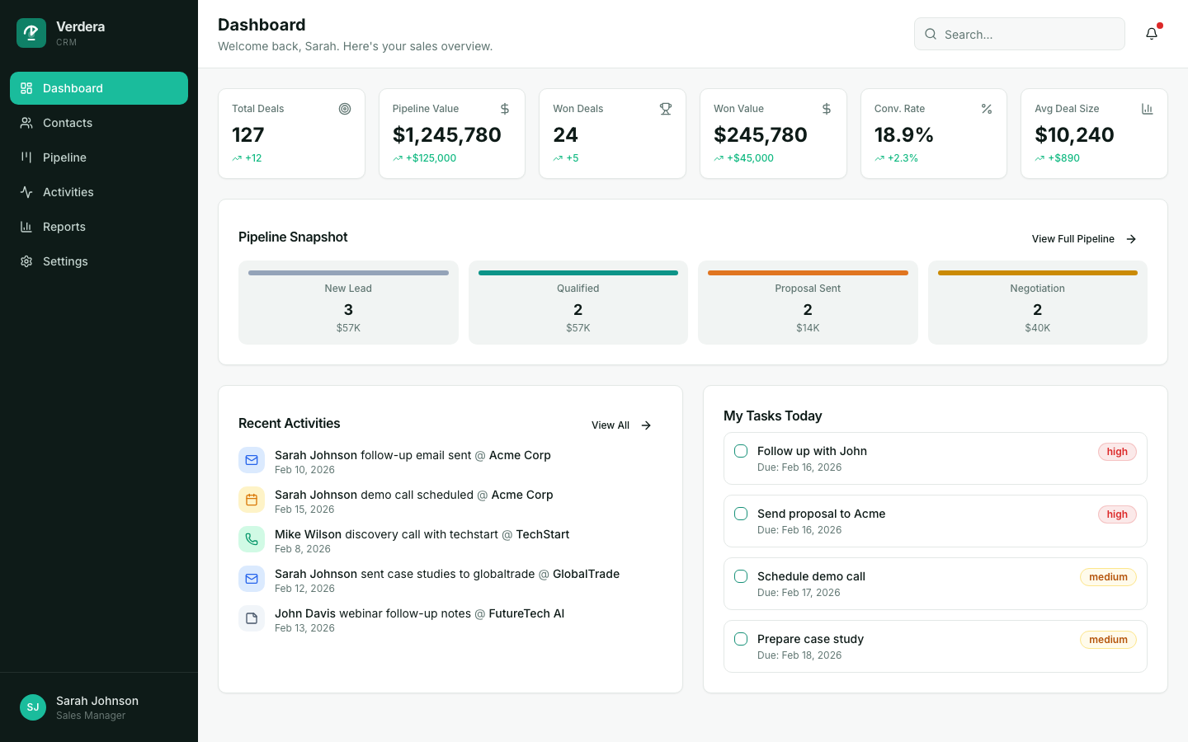
Task: Click the email icon beside case studies activity
Action: click(252, 579)
